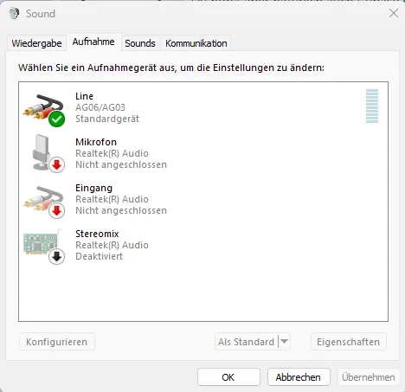Confirm with the OK button
The width and height of the screenshot is (405, 392).
click(228, 377)
